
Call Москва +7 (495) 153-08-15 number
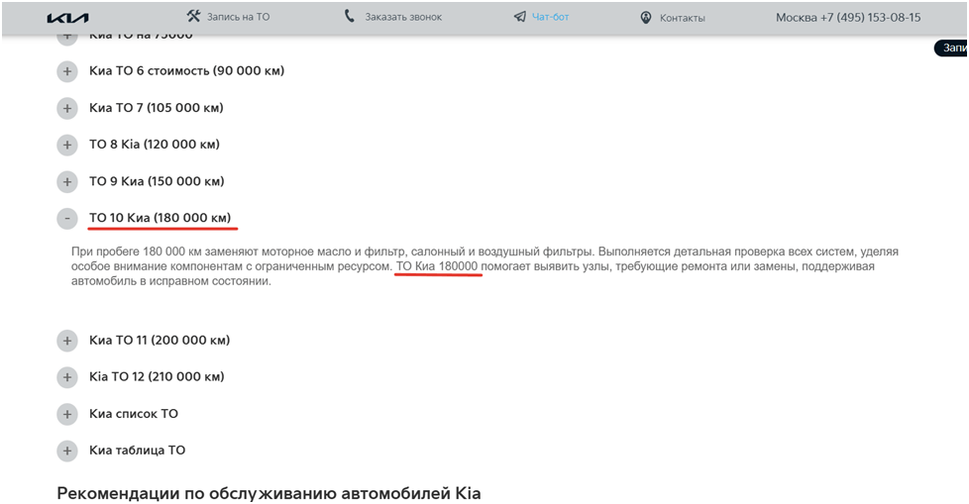point(848,18)
